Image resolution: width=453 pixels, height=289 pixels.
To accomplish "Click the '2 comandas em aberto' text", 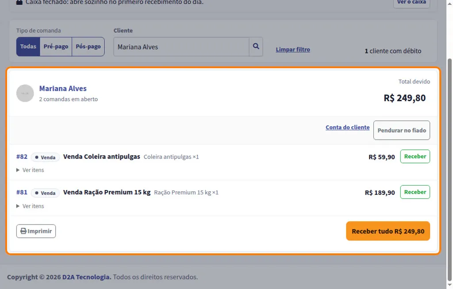I will click(x=69, y=99).
